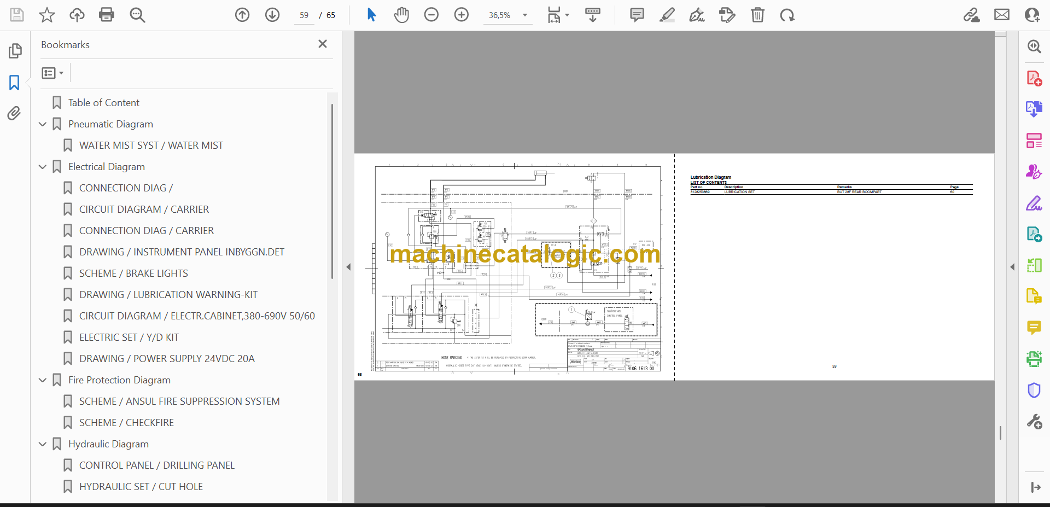Viewport: 1050px width, 507px height.
Task: Open SCHEME / BRAKE LIGHTS bookmark
Action: (133, 273)
